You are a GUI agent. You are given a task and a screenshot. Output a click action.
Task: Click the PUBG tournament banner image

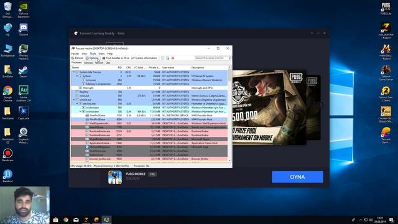(x=269, y=108)
